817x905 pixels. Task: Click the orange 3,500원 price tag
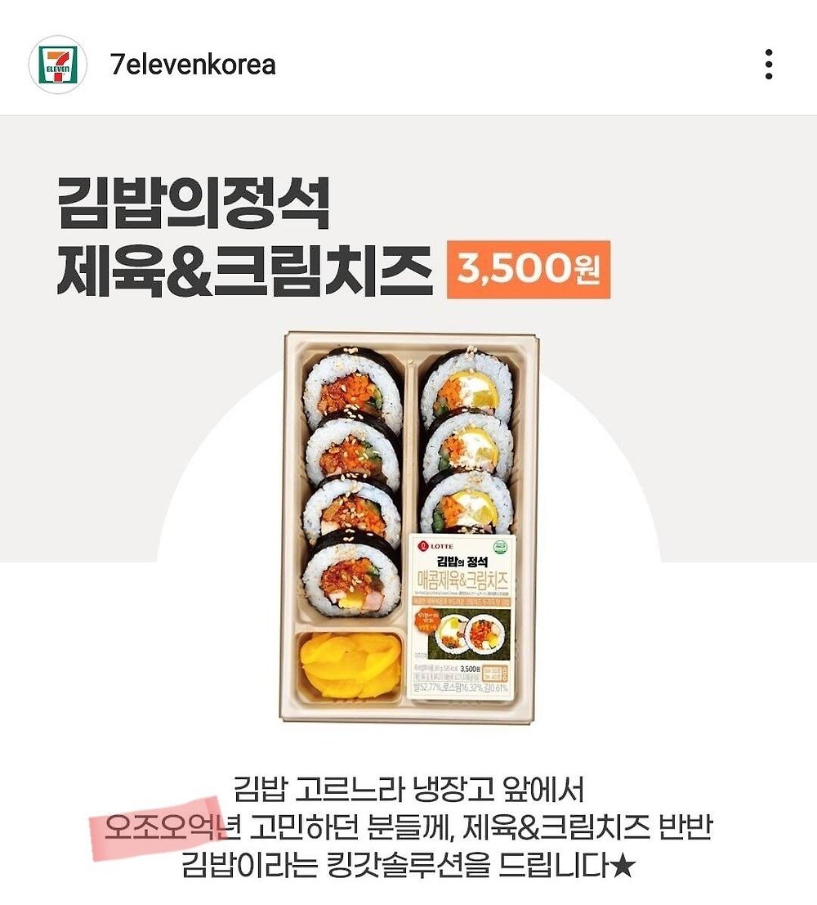tap(529, 270)
